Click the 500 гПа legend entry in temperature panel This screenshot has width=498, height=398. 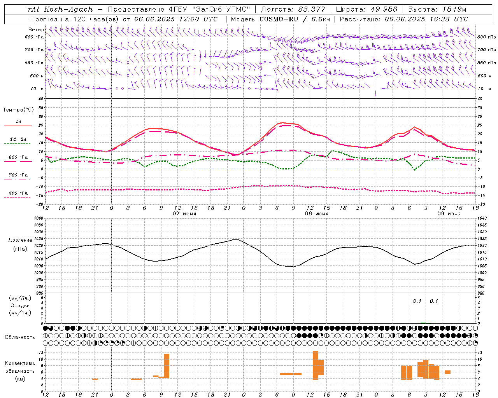[18, 193]
